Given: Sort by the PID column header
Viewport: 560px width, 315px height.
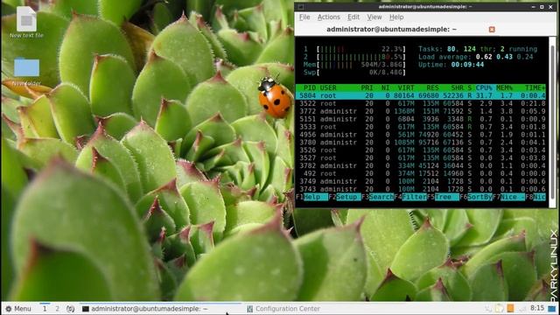Looking at the screenshot, I should (x=309, y=87).
